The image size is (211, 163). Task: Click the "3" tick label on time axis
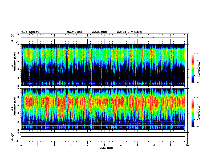(71, 145)
